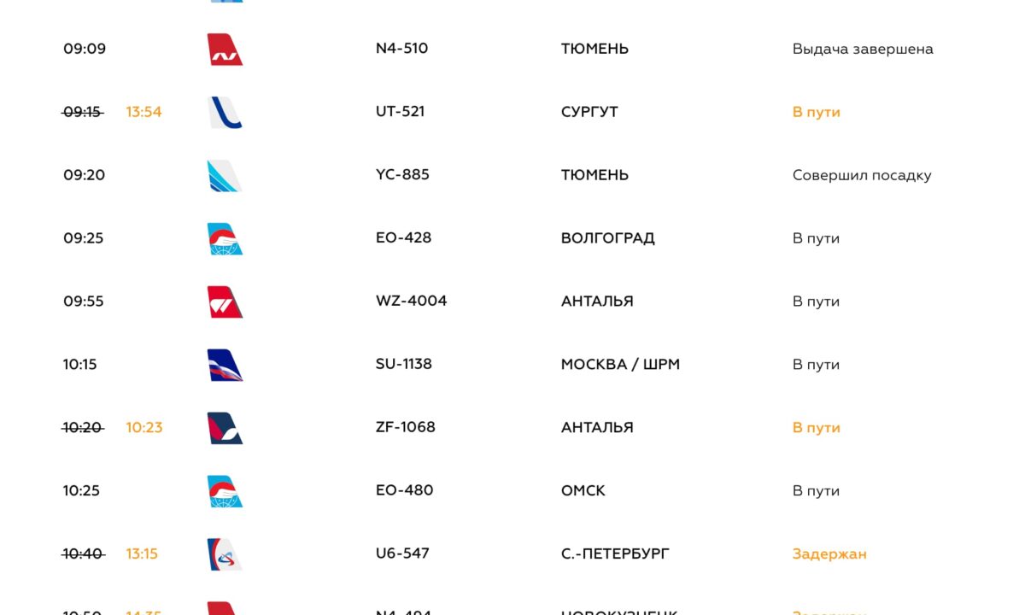
Task: Select the С.-ПЕТЕРБУРГ flight row
Action: click(x=512, y=553)
